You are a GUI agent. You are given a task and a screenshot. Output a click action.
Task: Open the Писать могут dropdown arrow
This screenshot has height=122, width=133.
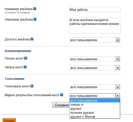[118, 59]
